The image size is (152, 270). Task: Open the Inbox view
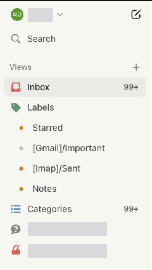75,87
